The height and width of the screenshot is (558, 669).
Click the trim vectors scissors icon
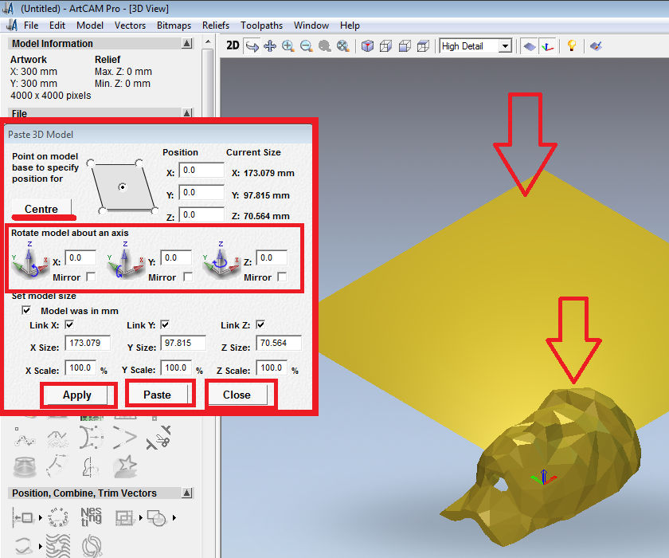click(x=158, y=437)
